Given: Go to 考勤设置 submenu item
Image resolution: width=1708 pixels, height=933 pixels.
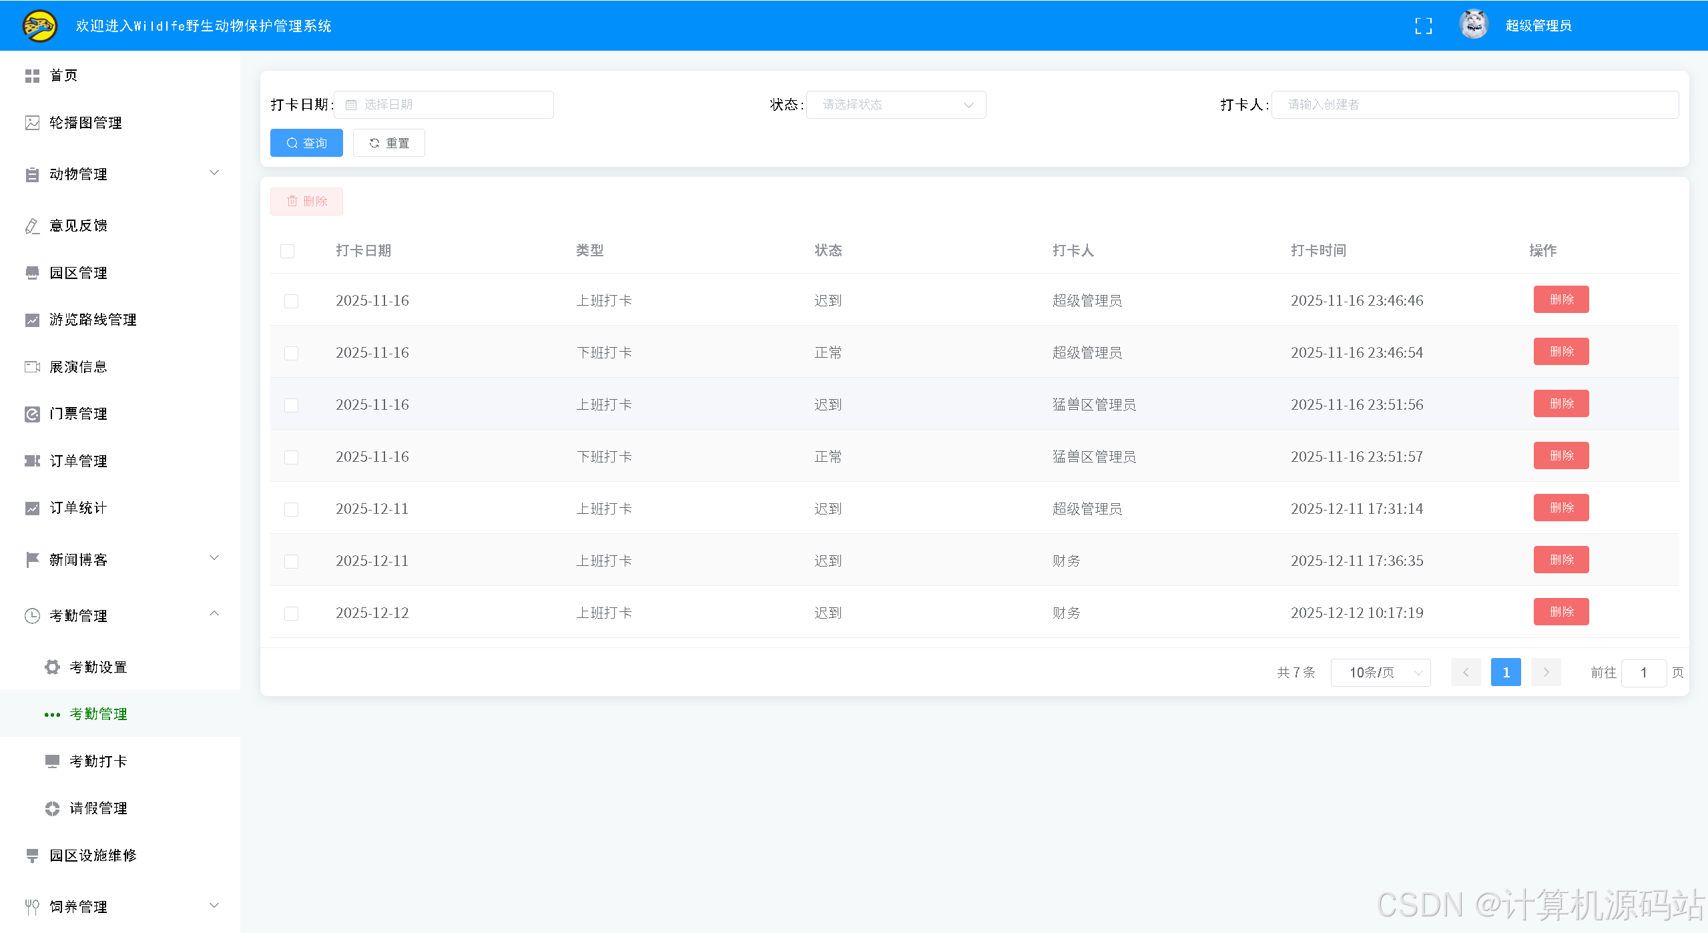Looking at the screenshot, I should pos(120,667).
